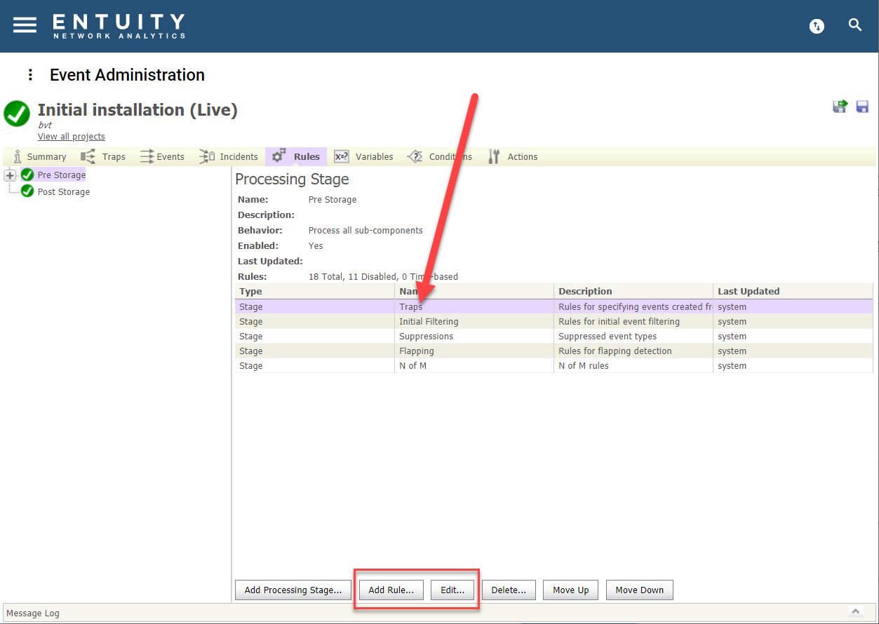Click the Move Up button
This screenshot has height=624, width=879.
571,590
